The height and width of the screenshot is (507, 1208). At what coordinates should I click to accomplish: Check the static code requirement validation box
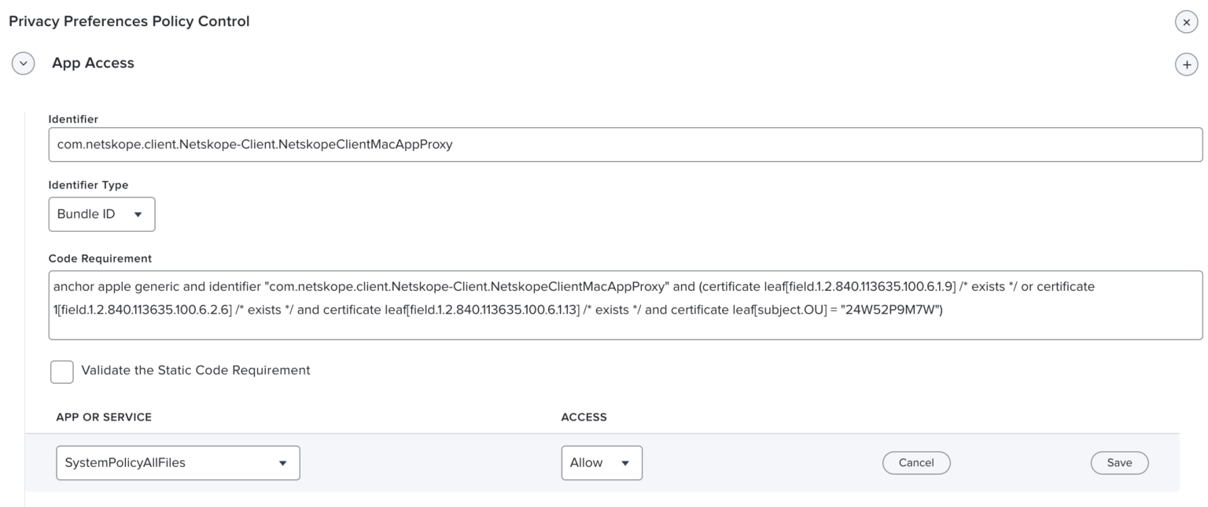click(61, 371)
